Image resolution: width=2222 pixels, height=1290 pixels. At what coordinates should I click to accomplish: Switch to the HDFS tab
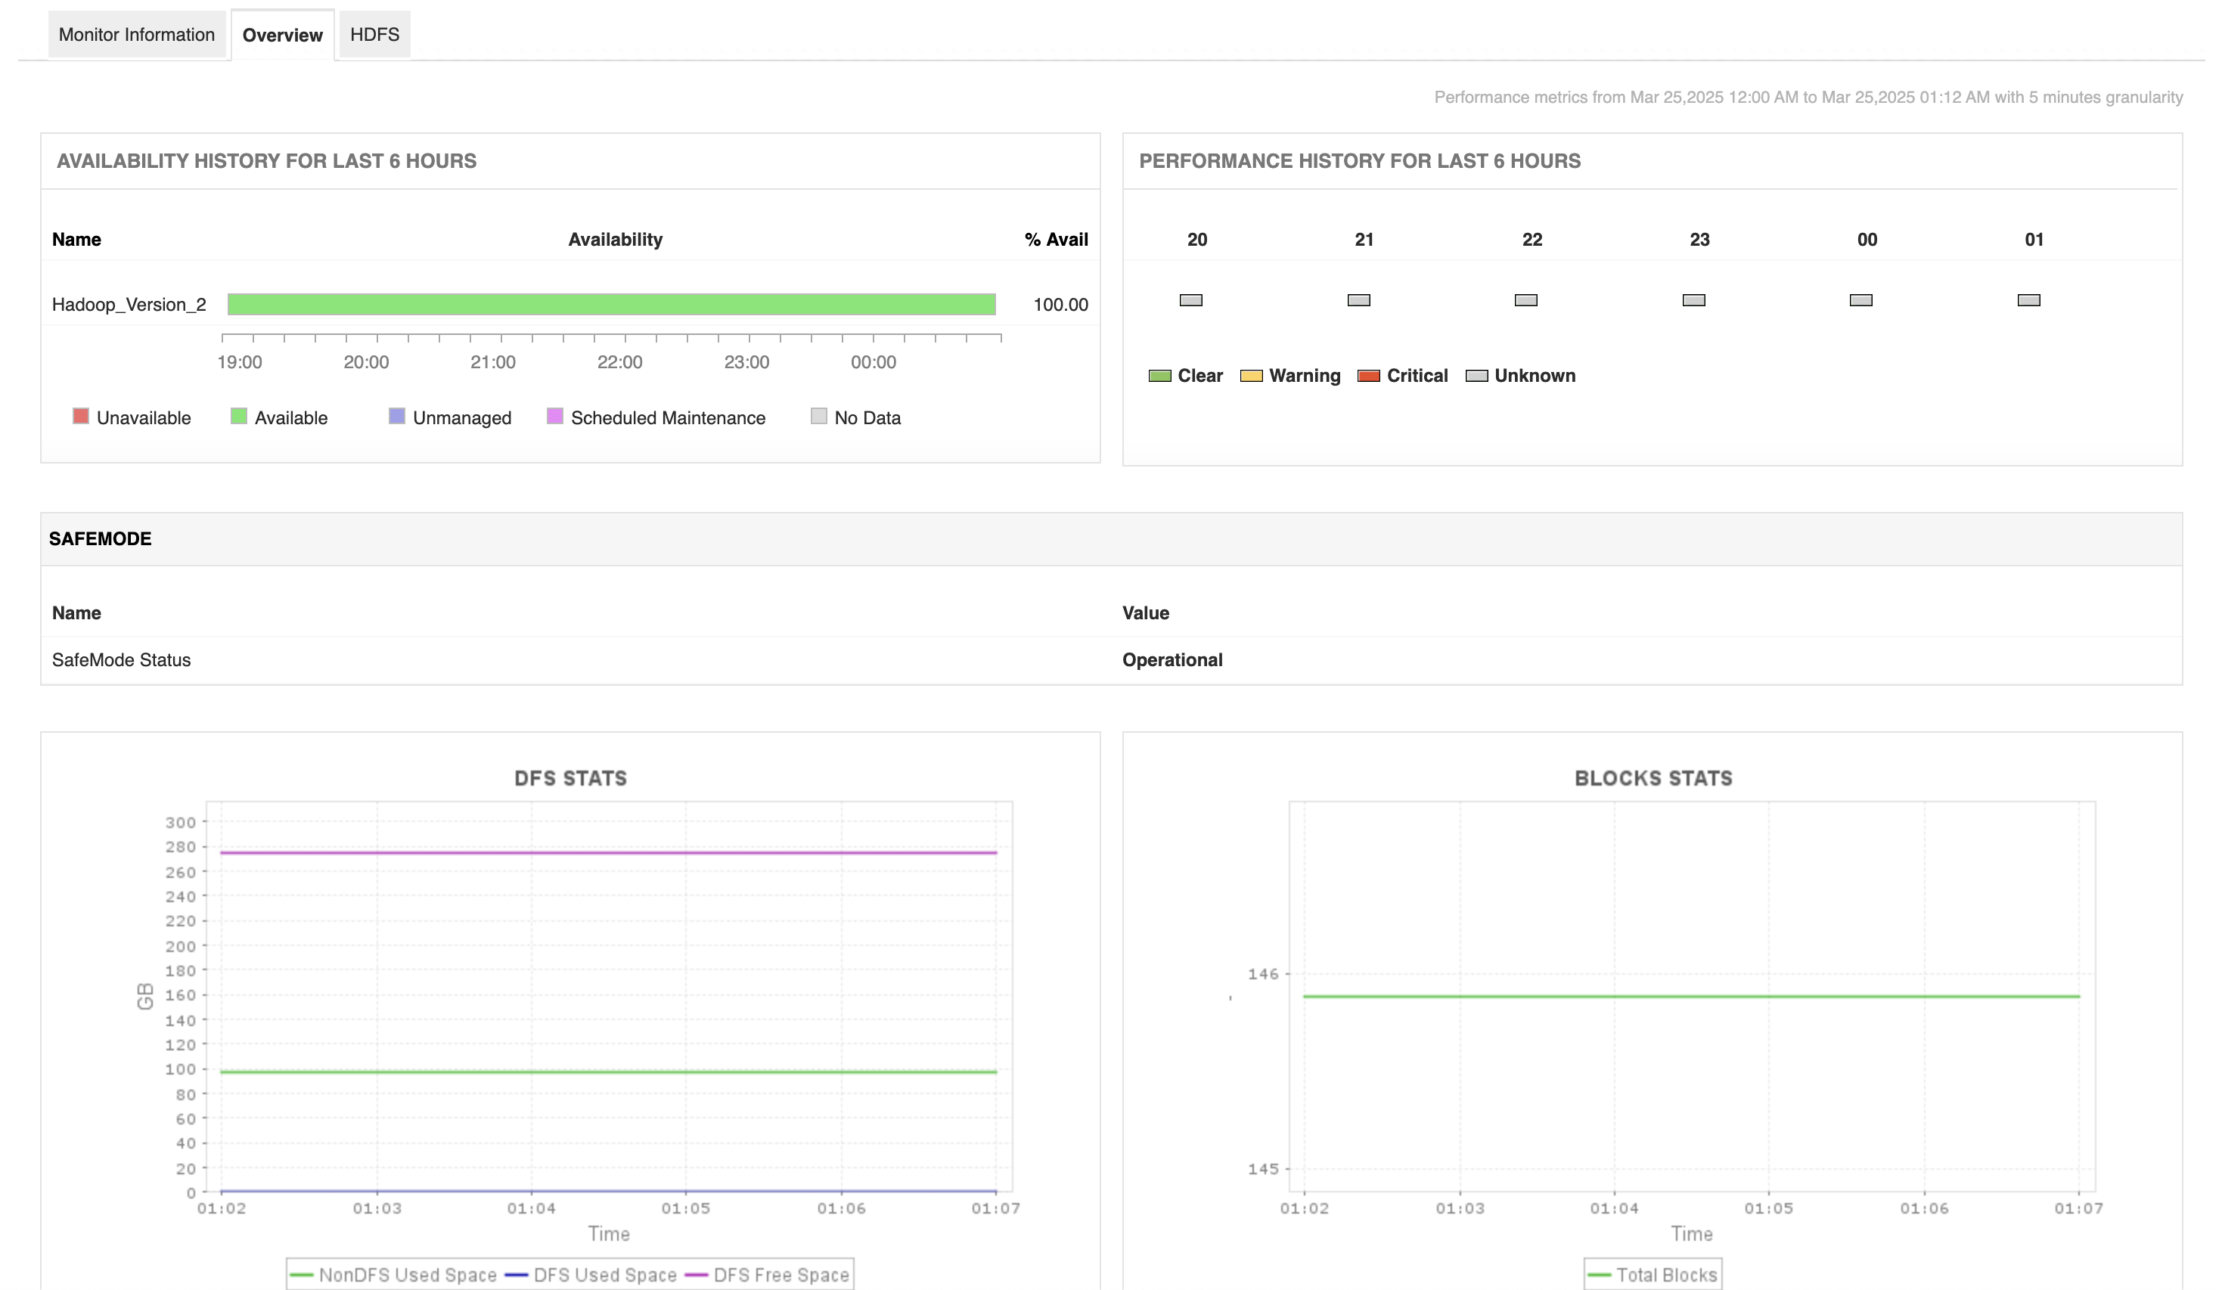pos(374,33)
